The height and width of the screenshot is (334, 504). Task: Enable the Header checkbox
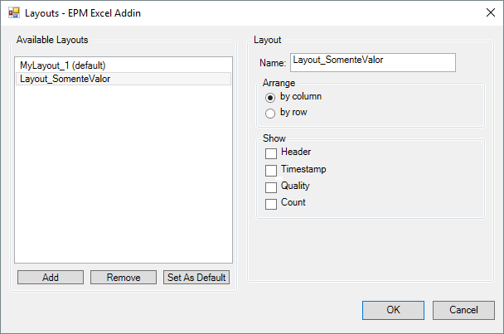(x=270, y=153)
